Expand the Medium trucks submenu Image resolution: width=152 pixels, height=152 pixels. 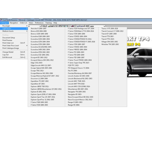pyautogui.click(x=14, y=31)
